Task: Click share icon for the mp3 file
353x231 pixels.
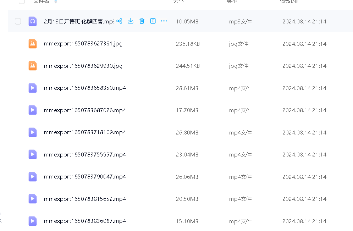Action: [119, 21]
